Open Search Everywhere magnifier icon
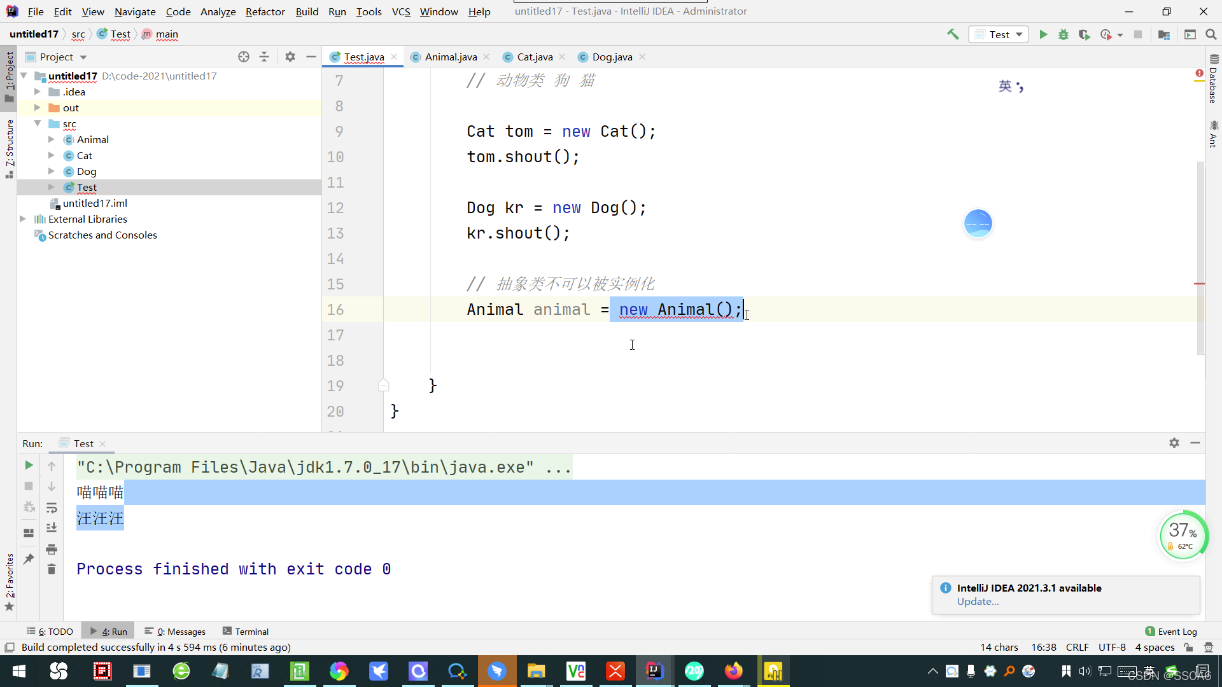This screenshot has height=687, width=1222. (1211, 34)
